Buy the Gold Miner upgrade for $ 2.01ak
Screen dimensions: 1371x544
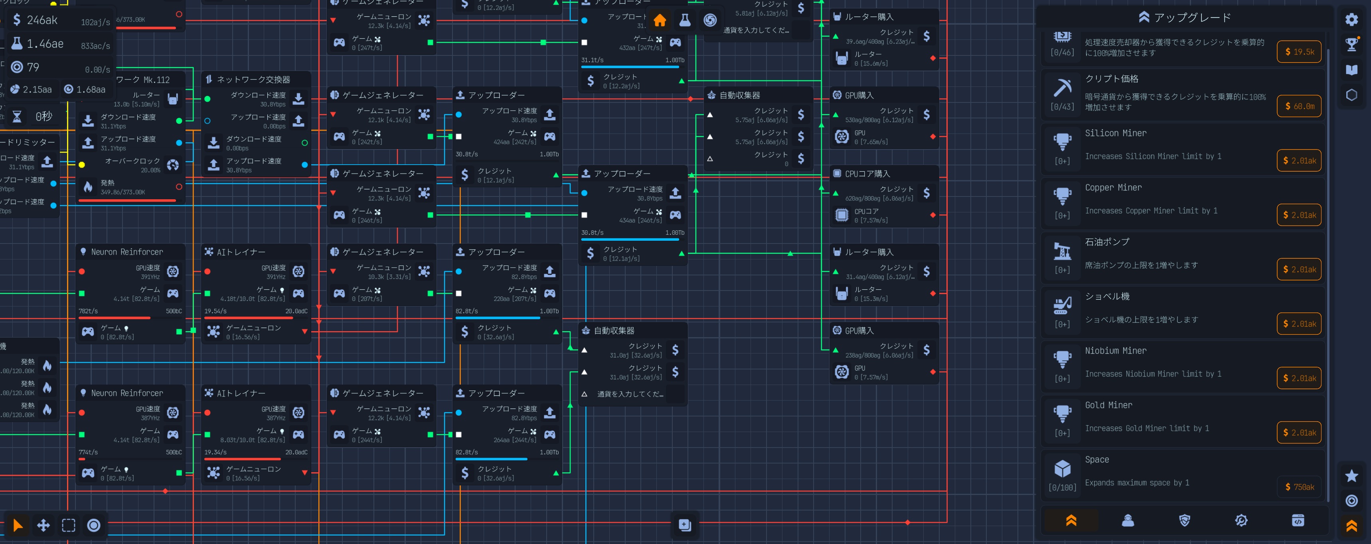click(x=1299, y=432)
